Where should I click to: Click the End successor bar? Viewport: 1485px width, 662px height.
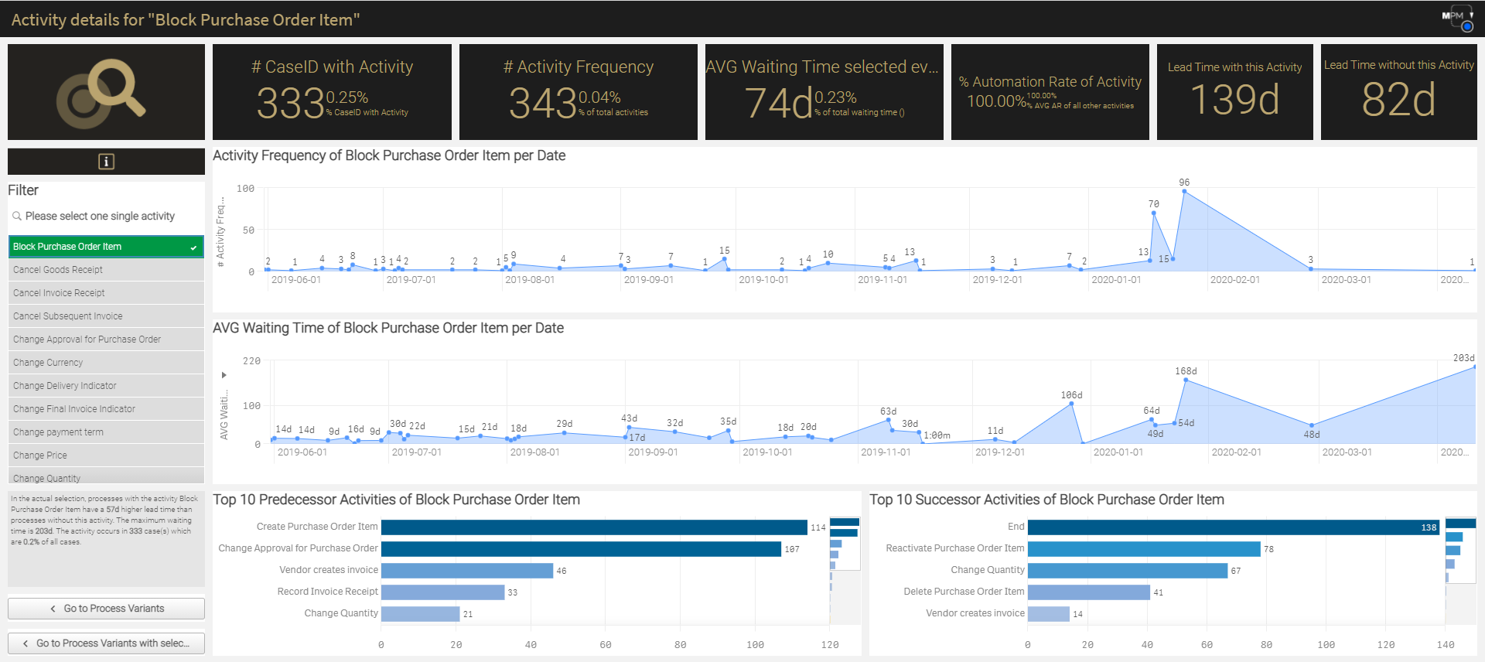click(x=1234, y=527)
